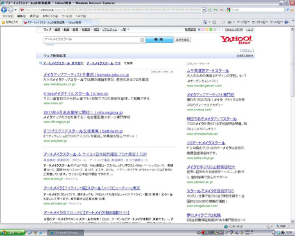Switch to the リアルタイム search tab
The width and height of the screenshot is (295, 236).
110,29
